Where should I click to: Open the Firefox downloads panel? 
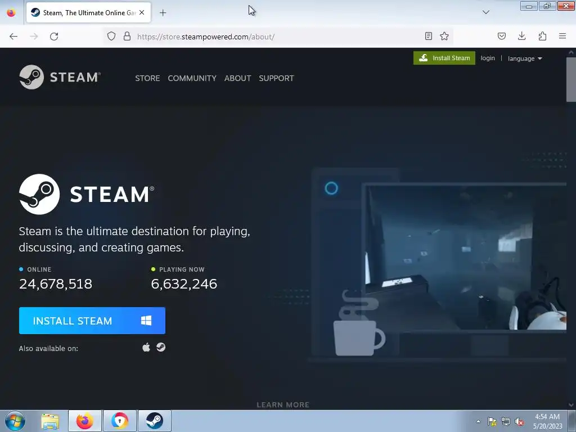pyautogui.click(x=521, y=36)
